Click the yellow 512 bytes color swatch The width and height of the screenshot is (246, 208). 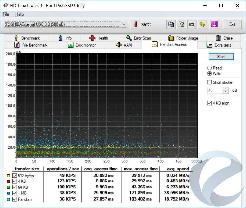click(x=8, y=176)
